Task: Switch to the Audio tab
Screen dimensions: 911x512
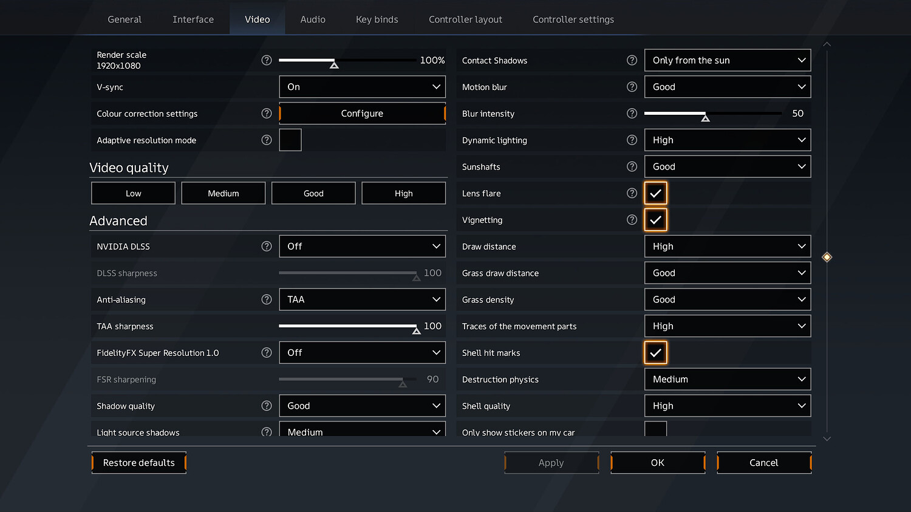Action: coord(313,19)
